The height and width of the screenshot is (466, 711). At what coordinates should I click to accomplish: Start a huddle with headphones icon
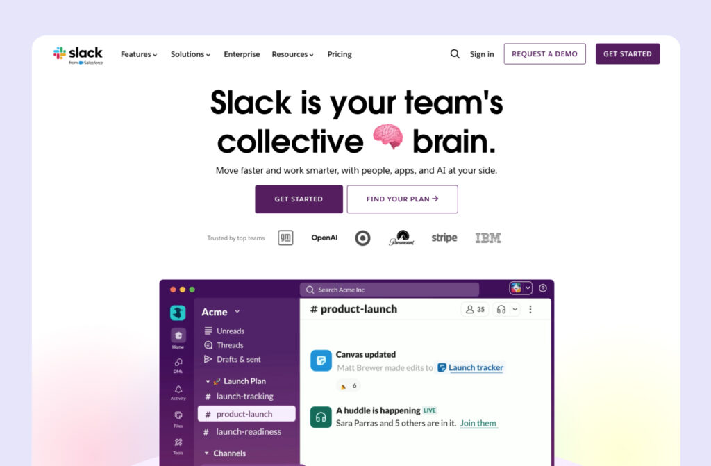501,310
